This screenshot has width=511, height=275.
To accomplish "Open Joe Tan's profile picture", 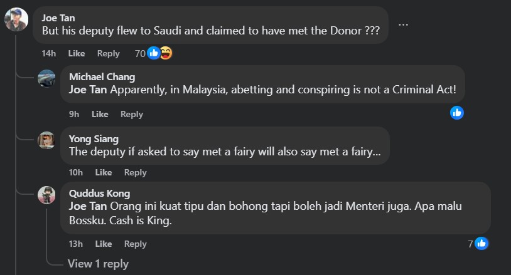I will 16,19.
